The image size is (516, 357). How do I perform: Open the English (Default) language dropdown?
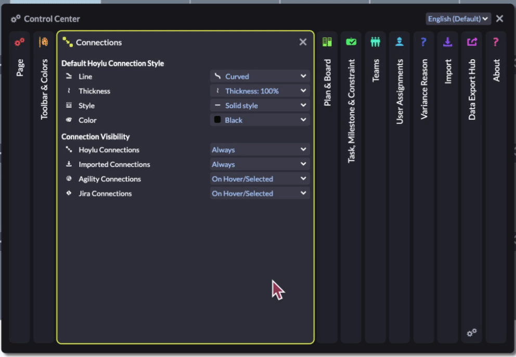click(458, 19)
